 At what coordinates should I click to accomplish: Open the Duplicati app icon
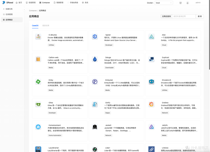pyautogui.click(x=152, y=59)
